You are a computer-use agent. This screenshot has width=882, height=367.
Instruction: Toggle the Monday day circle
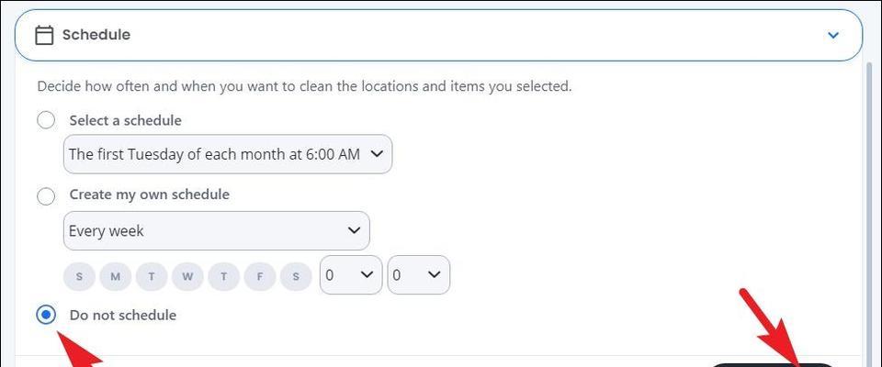(116, 276)
